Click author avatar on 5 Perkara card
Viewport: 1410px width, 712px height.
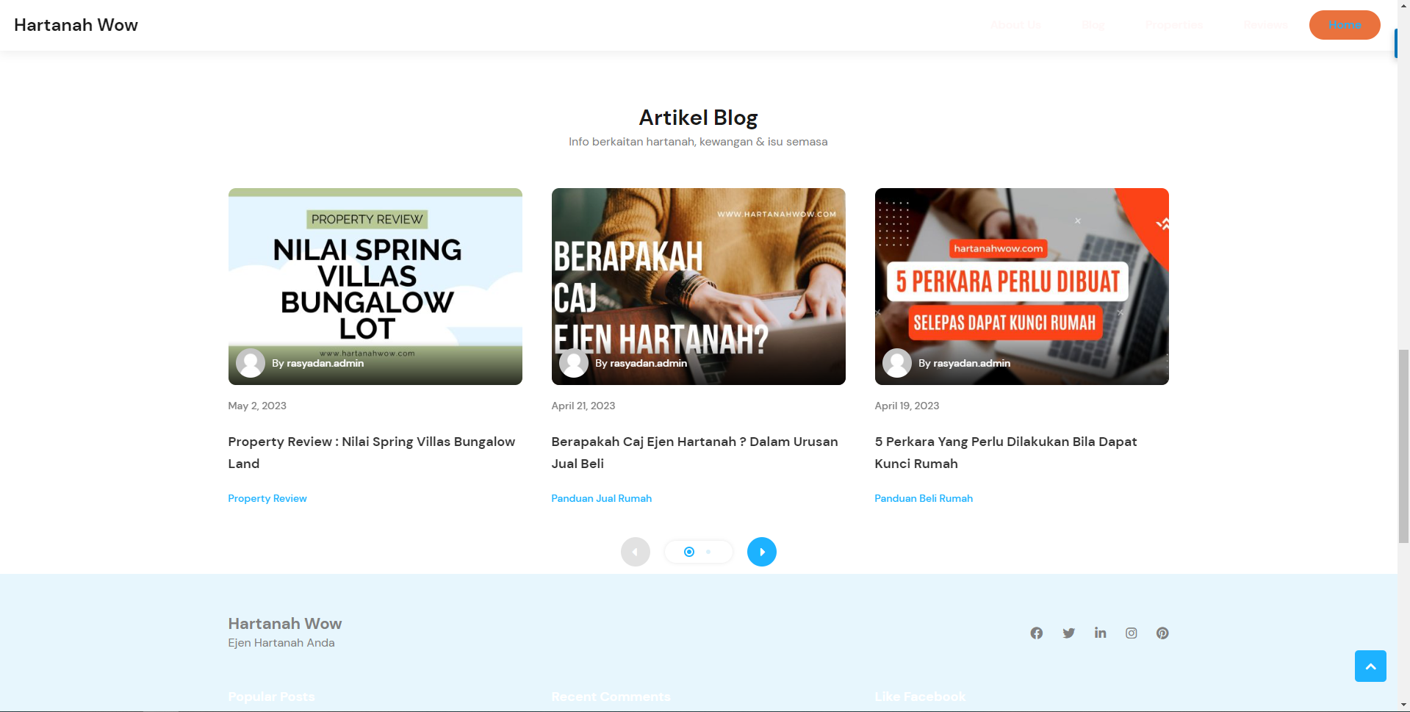[x=896, y=363]
